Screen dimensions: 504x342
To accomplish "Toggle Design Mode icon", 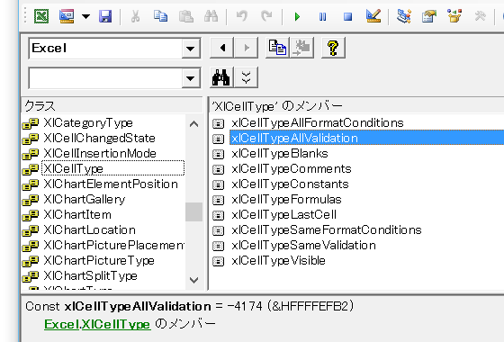I will (373, 16).
